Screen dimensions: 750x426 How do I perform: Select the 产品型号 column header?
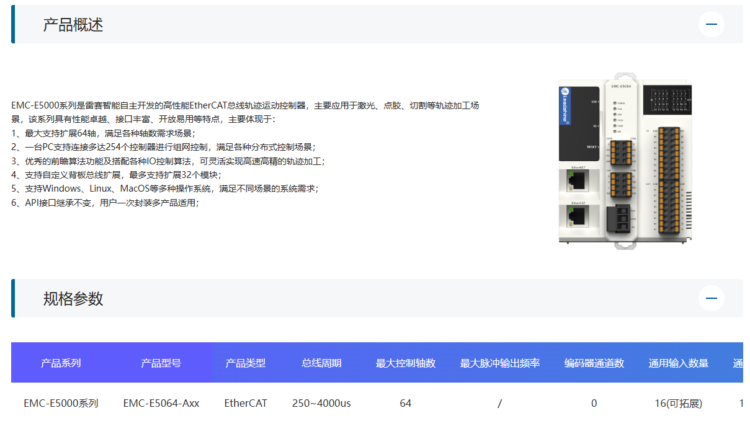pyautogui.click(x=161, y=363)
